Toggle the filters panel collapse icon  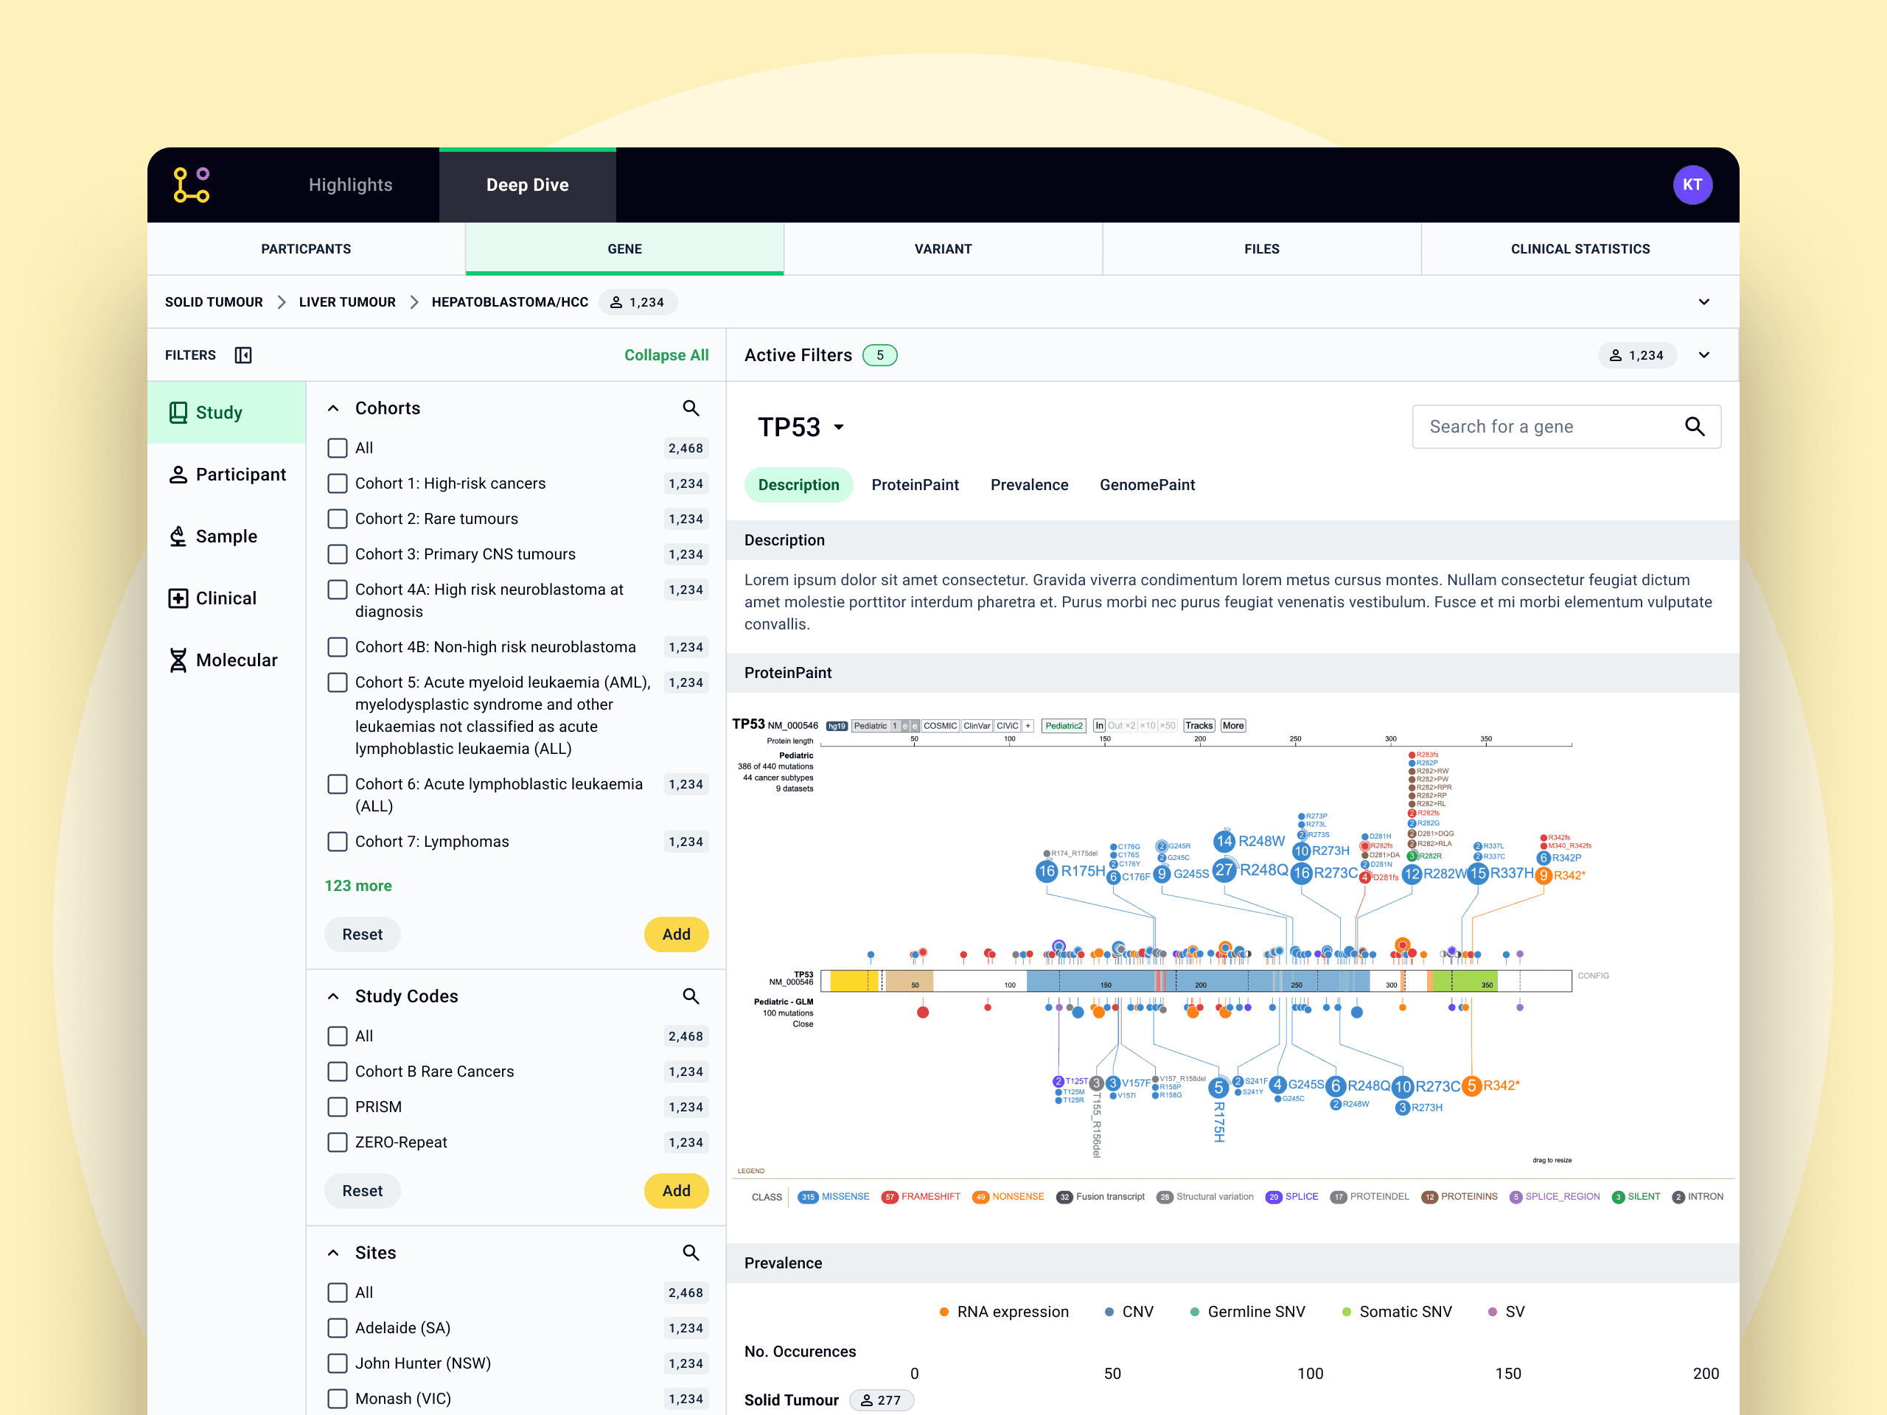243,354
